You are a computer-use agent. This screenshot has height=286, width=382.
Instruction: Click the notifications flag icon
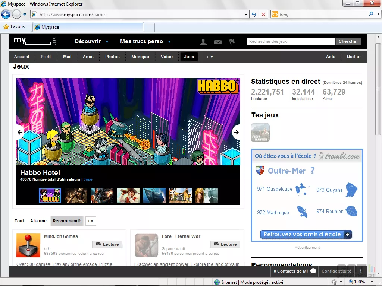click(232, 42)
